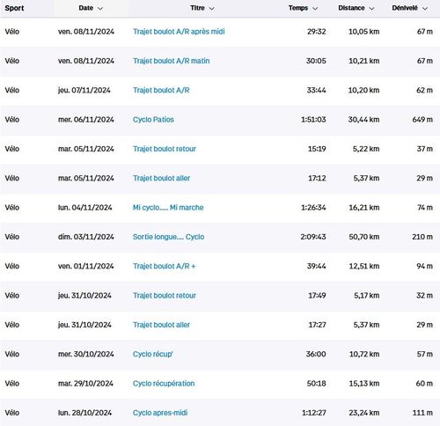Open Trajet boulot retour from 05/11/2024

click(x=165, y=149)
